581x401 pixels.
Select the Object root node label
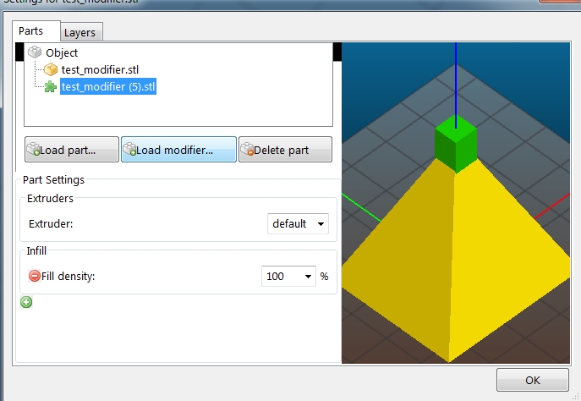[x=62, y=52]
